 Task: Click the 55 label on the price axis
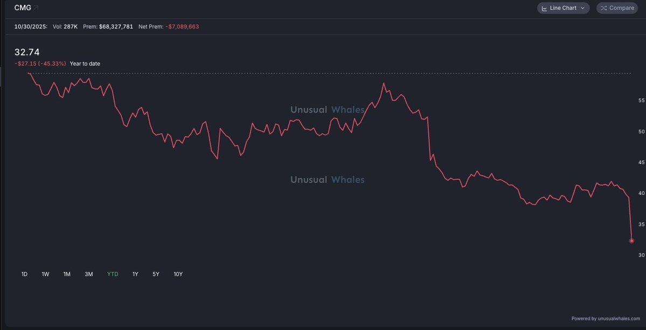(x=641, y=101)
